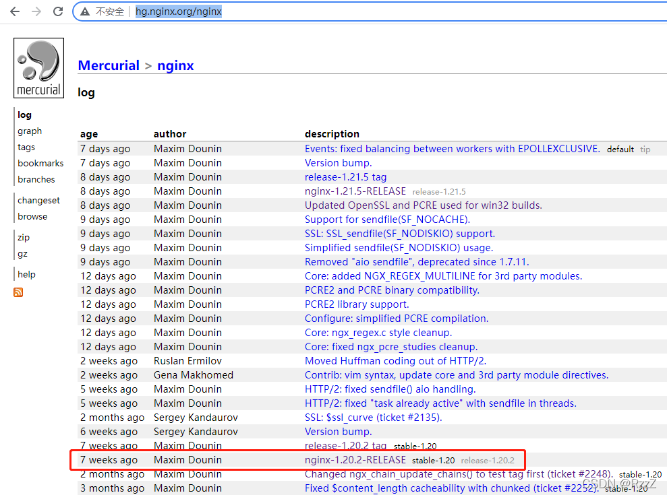The image size is (667, 495).
Task: Open bookmarks from the sidebar
Action: (40, 163)
